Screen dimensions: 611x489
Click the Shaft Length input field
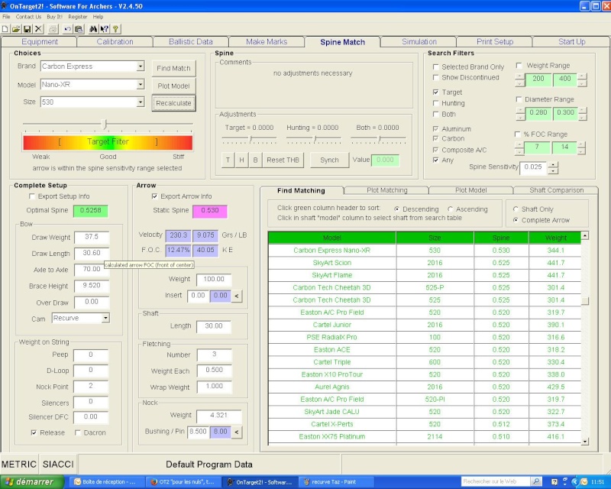214,326
